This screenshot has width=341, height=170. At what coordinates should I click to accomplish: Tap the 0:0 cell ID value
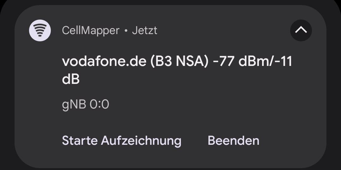99,104
